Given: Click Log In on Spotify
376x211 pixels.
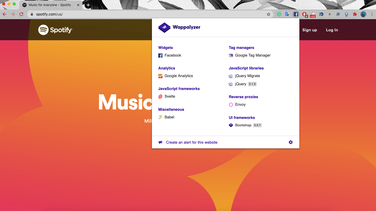Looking at the screenshot, I should pyautogui.click(x=332, y=30).
